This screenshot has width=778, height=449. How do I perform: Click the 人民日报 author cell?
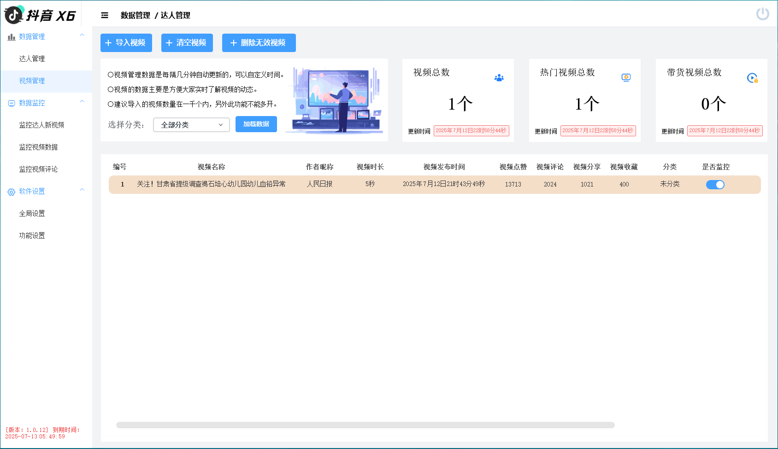click(319, 184)
